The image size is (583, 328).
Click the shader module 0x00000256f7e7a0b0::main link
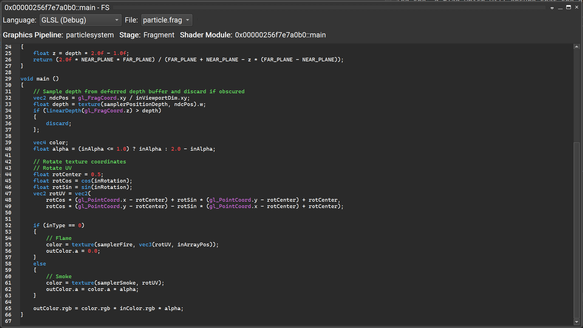tap(280, 35)
